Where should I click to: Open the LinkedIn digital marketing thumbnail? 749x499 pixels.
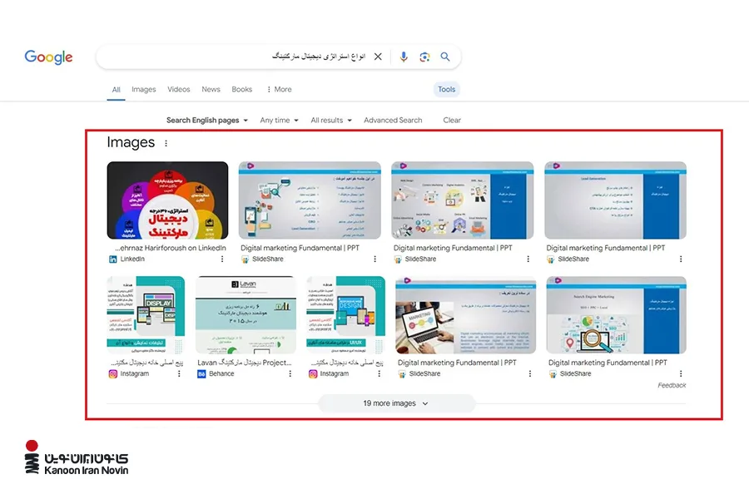tap(167, 200)
